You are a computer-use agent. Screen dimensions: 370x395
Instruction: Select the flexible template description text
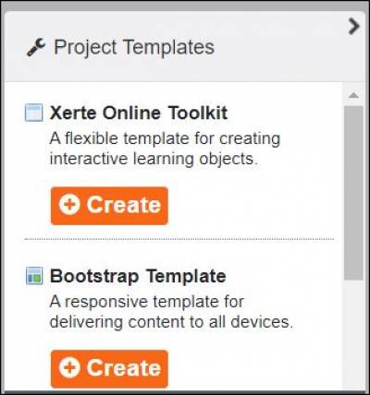[x=165, y=149]
